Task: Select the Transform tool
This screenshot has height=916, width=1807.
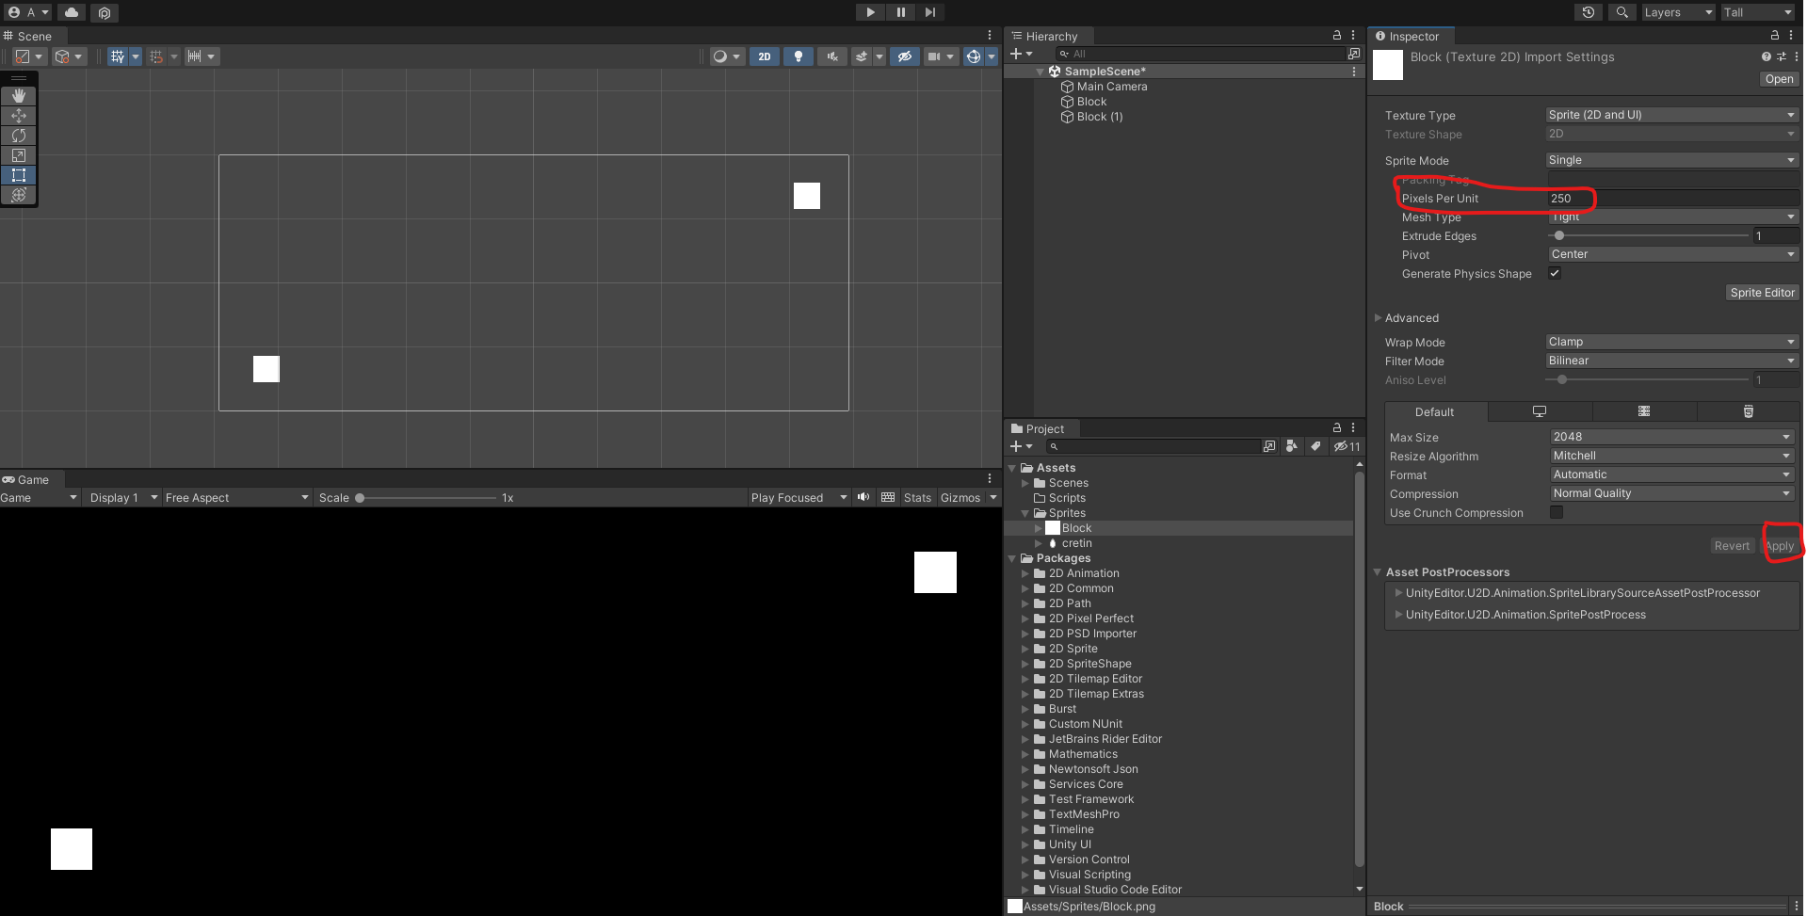Action: click(19, 195)
